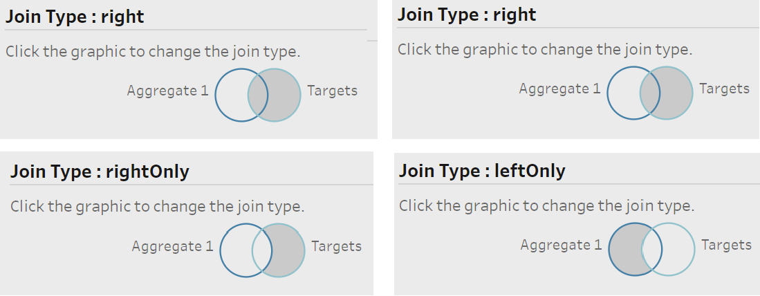Select the overlap area in the leftOnly diagram

[x=652, y=250]
